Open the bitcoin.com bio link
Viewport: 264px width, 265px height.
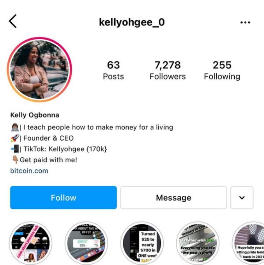[29, 171]
